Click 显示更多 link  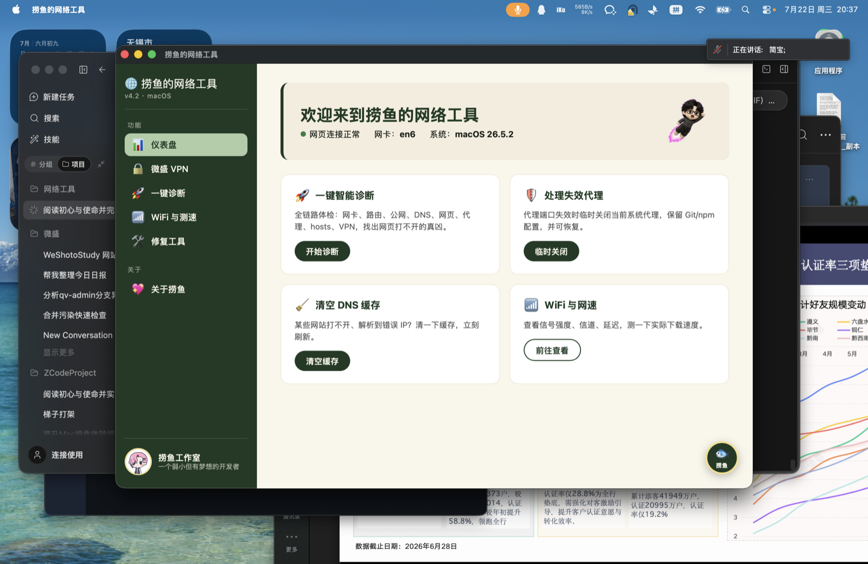point(59,352)
